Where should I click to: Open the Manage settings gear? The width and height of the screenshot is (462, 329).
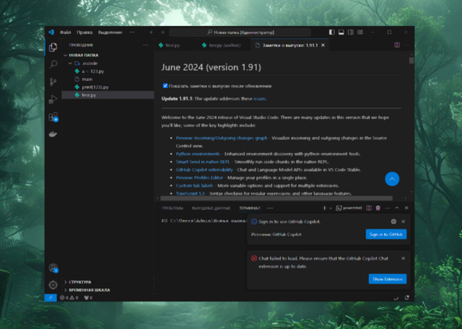pos(53,285)
